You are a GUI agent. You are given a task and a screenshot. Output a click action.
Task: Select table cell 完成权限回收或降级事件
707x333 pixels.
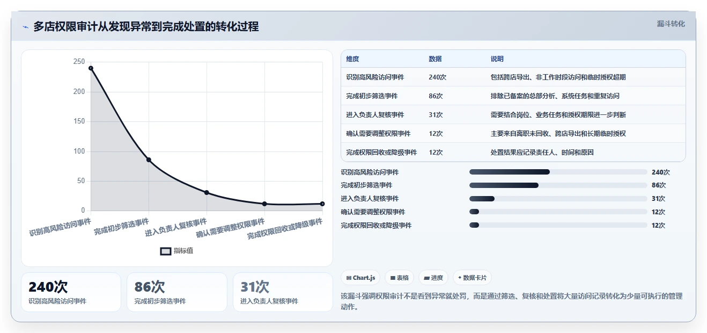click(x=382, y=153)
